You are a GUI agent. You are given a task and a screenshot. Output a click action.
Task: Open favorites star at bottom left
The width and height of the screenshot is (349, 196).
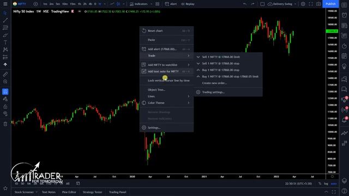pyautogui.click(x=5, y=188)
